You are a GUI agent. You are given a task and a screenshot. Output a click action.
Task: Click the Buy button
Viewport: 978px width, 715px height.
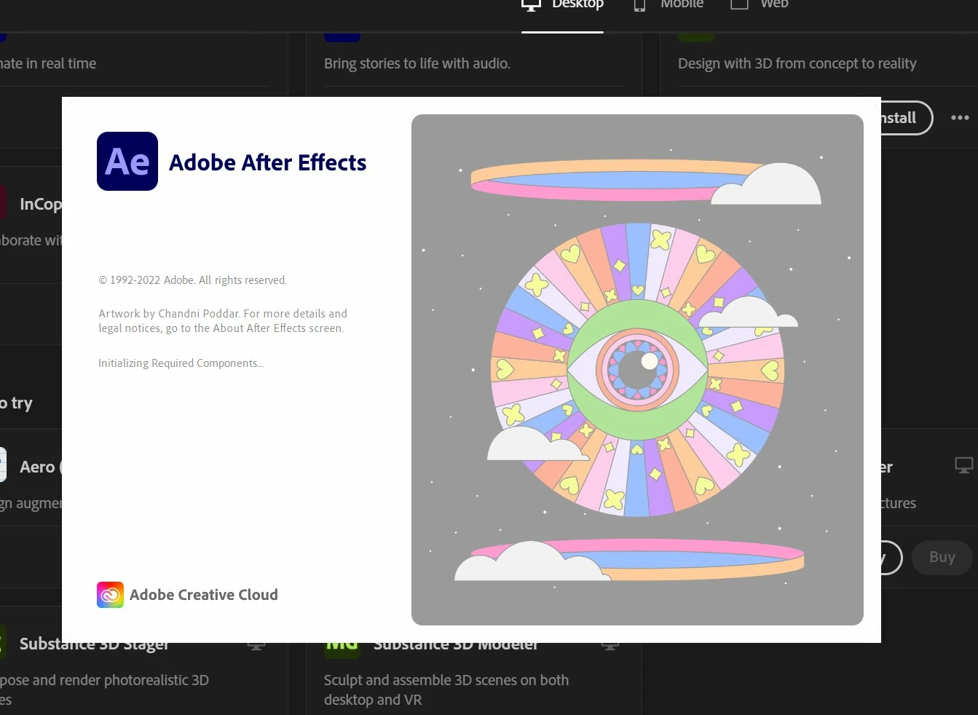pyautogui.click(x=942, y=557)
